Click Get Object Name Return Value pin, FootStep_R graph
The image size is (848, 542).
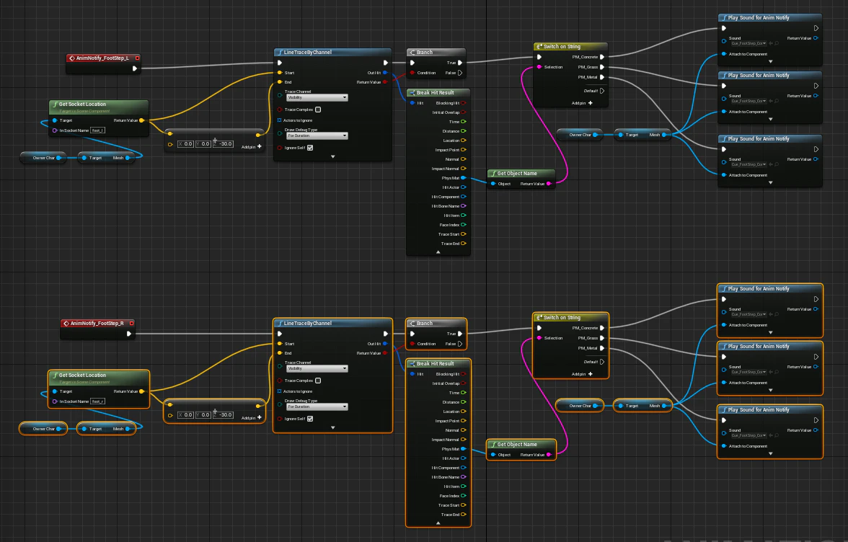[549, 455]
